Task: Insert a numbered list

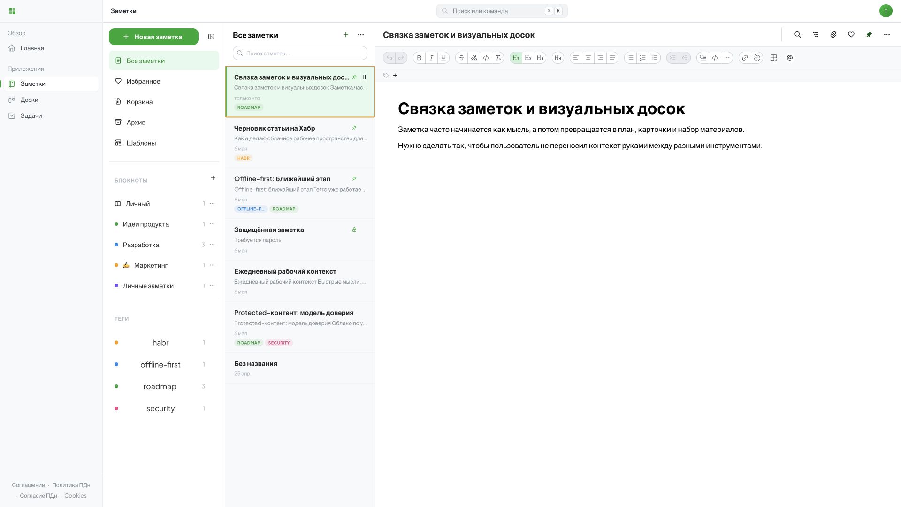Action: 642,58
